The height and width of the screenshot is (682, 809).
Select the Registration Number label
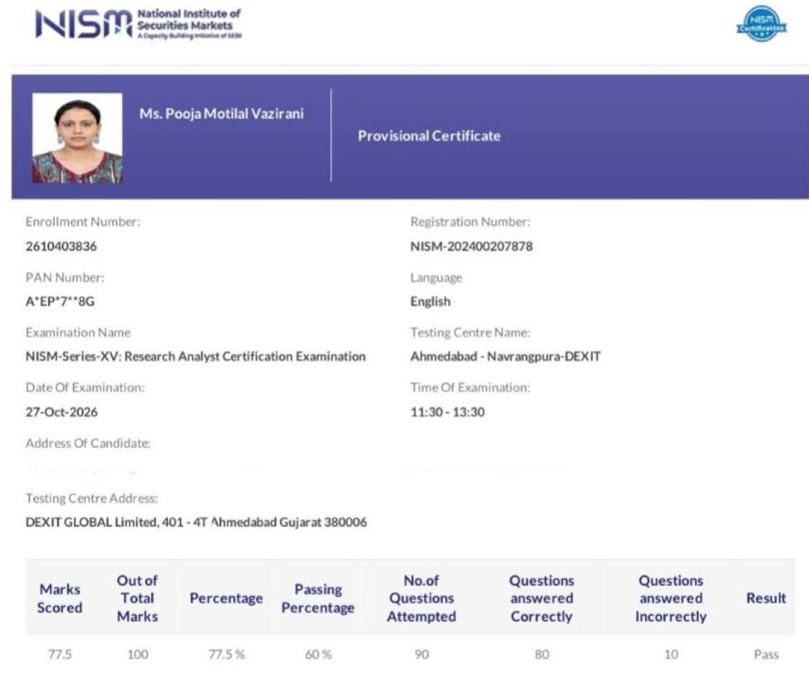[470, 222]
